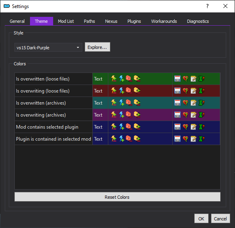Click the green chess piece icon in the Plugin is contained row
This screenshot has height=228, width=235.
201,139
